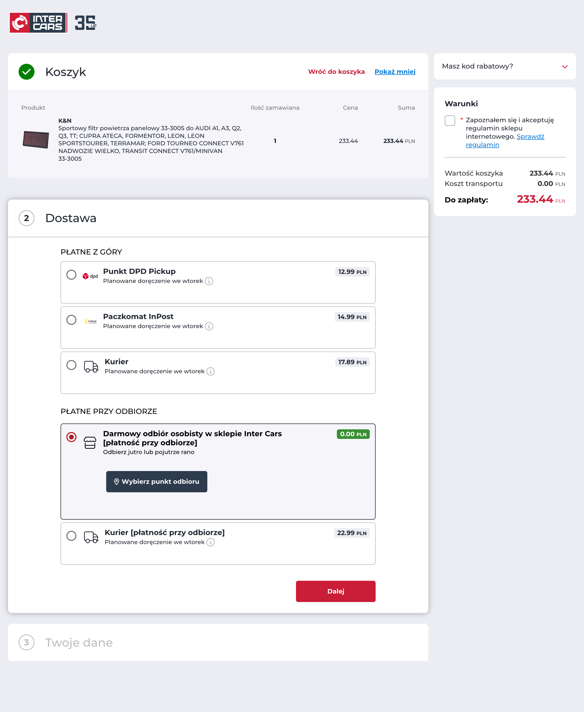Click the info icon next to prepaid Kurier
584x712 pixels.
click(x=211, y=371)
